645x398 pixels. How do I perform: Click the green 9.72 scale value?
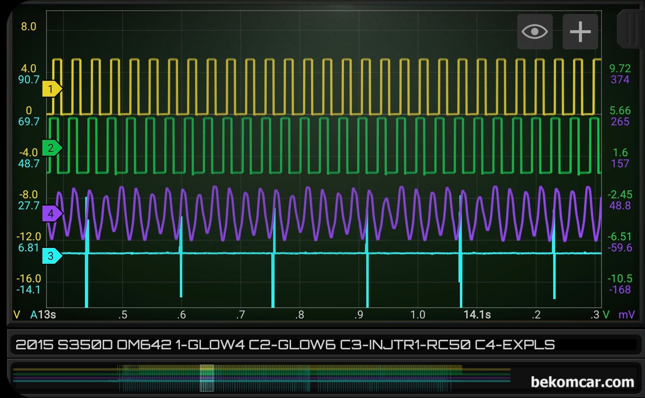point(620,68)
